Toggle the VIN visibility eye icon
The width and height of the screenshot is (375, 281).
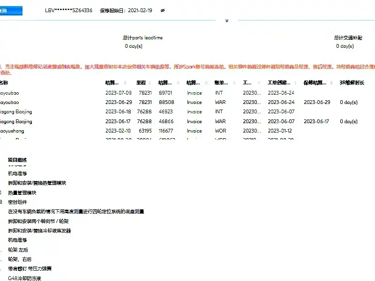(163, 10)
